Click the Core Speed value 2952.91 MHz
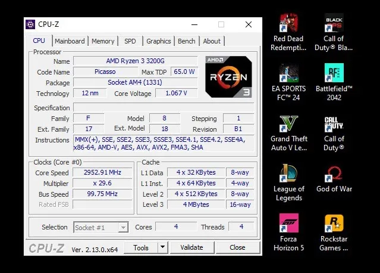 click(x=102, y=172)
